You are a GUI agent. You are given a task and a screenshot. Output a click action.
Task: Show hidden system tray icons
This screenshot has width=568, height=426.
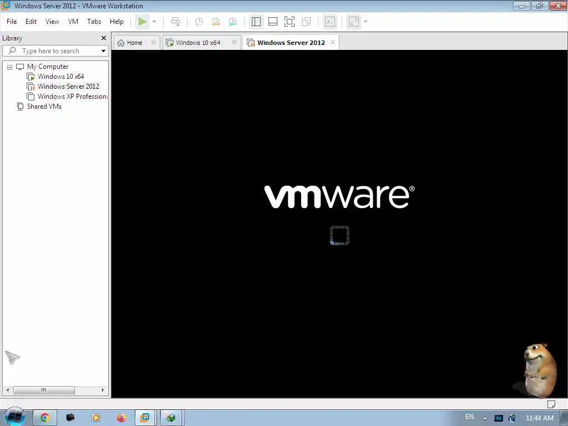(x=485, y=418)
